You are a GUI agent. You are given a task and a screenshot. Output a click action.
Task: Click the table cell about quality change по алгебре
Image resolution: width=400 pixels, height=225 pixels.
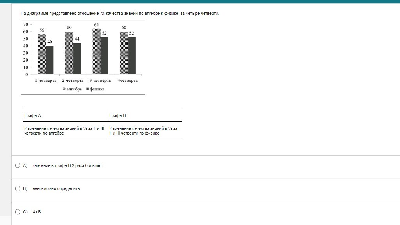65,131
